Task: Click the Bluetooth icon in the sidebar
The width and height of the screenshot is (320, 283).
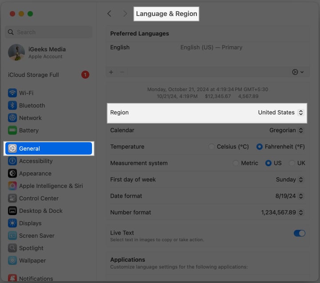Action: tap(12, 106)
